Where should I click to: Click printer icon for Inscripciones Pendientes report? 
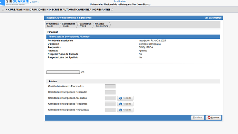[121, 104]
